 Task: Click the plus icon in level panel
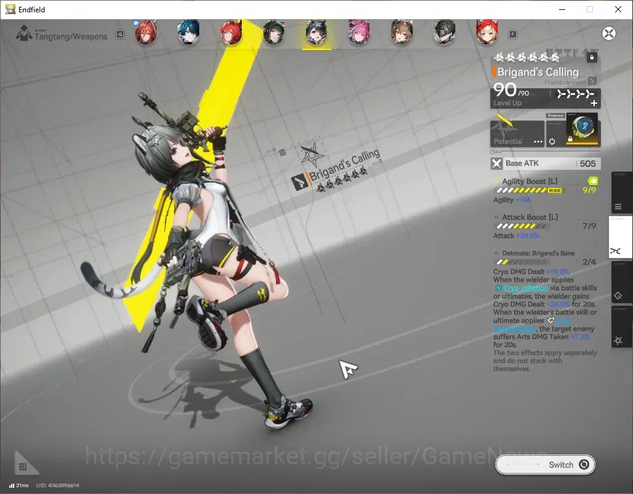[594, 103]
